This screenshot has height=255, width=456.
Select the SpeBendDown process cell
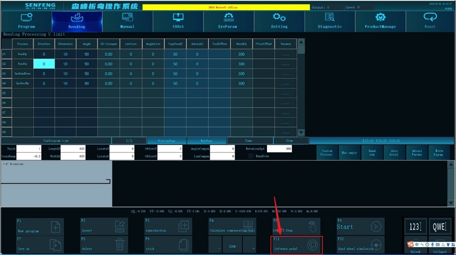(x=23, y=74)
